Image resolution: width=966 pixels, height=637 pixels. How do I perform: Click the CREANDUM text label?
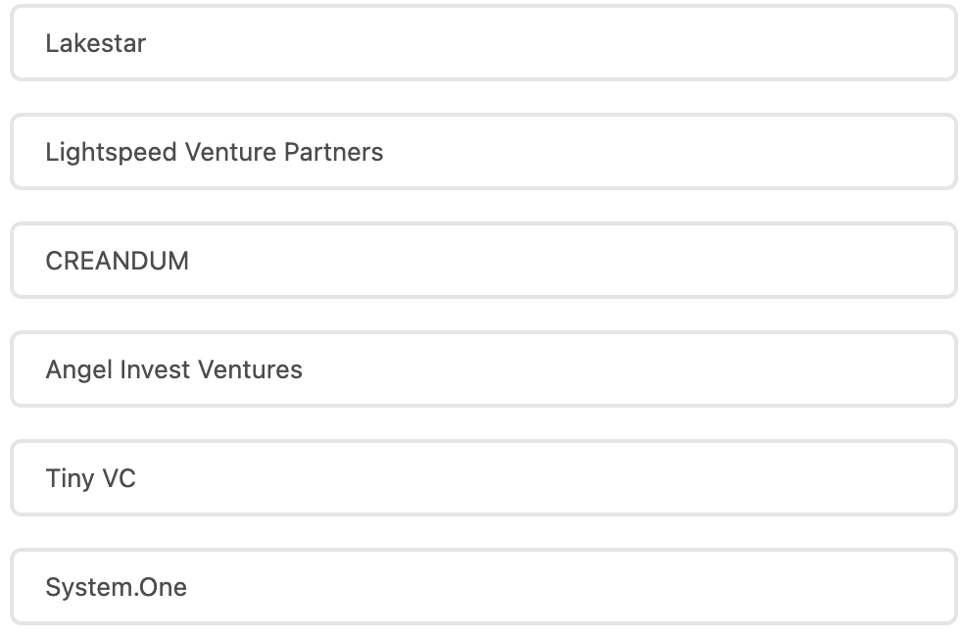pyautogui.click(x=117, y=261)
